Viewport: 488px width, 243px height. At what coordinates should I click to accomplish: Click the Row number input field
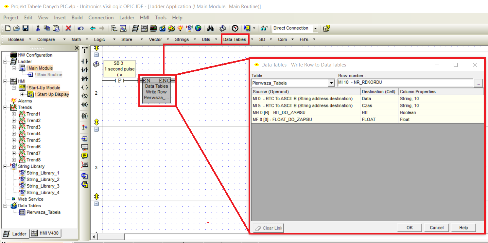point(405,83)
